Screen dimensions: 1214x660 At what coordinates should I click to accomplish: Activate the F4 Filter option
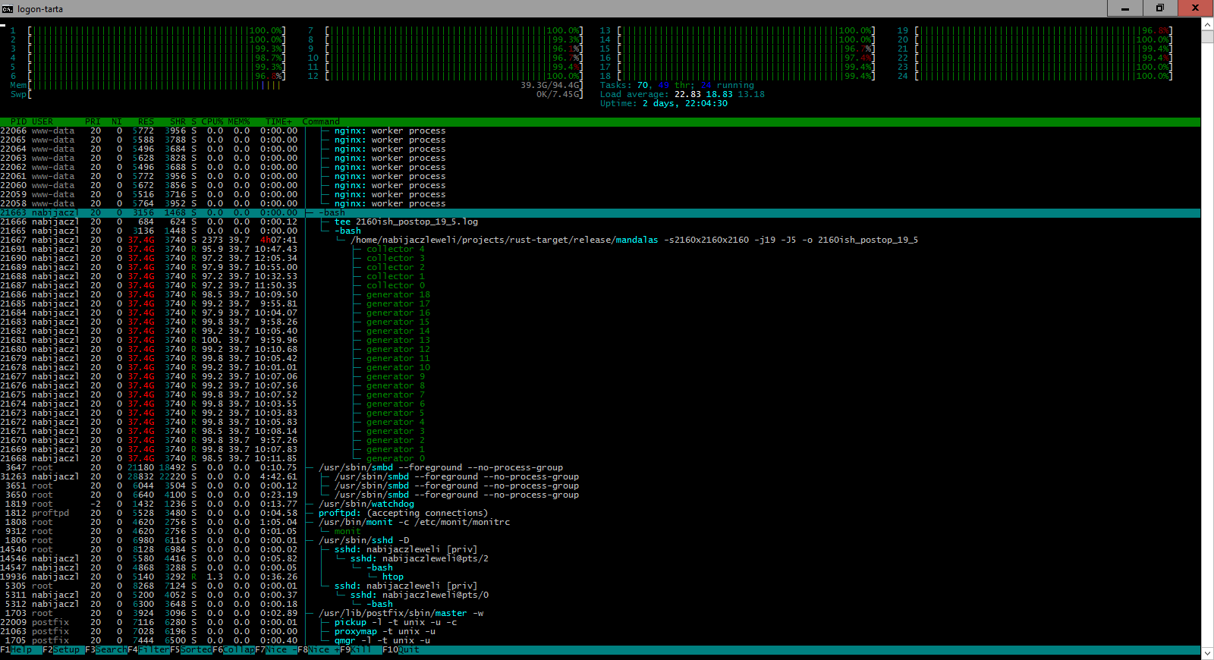149,650
